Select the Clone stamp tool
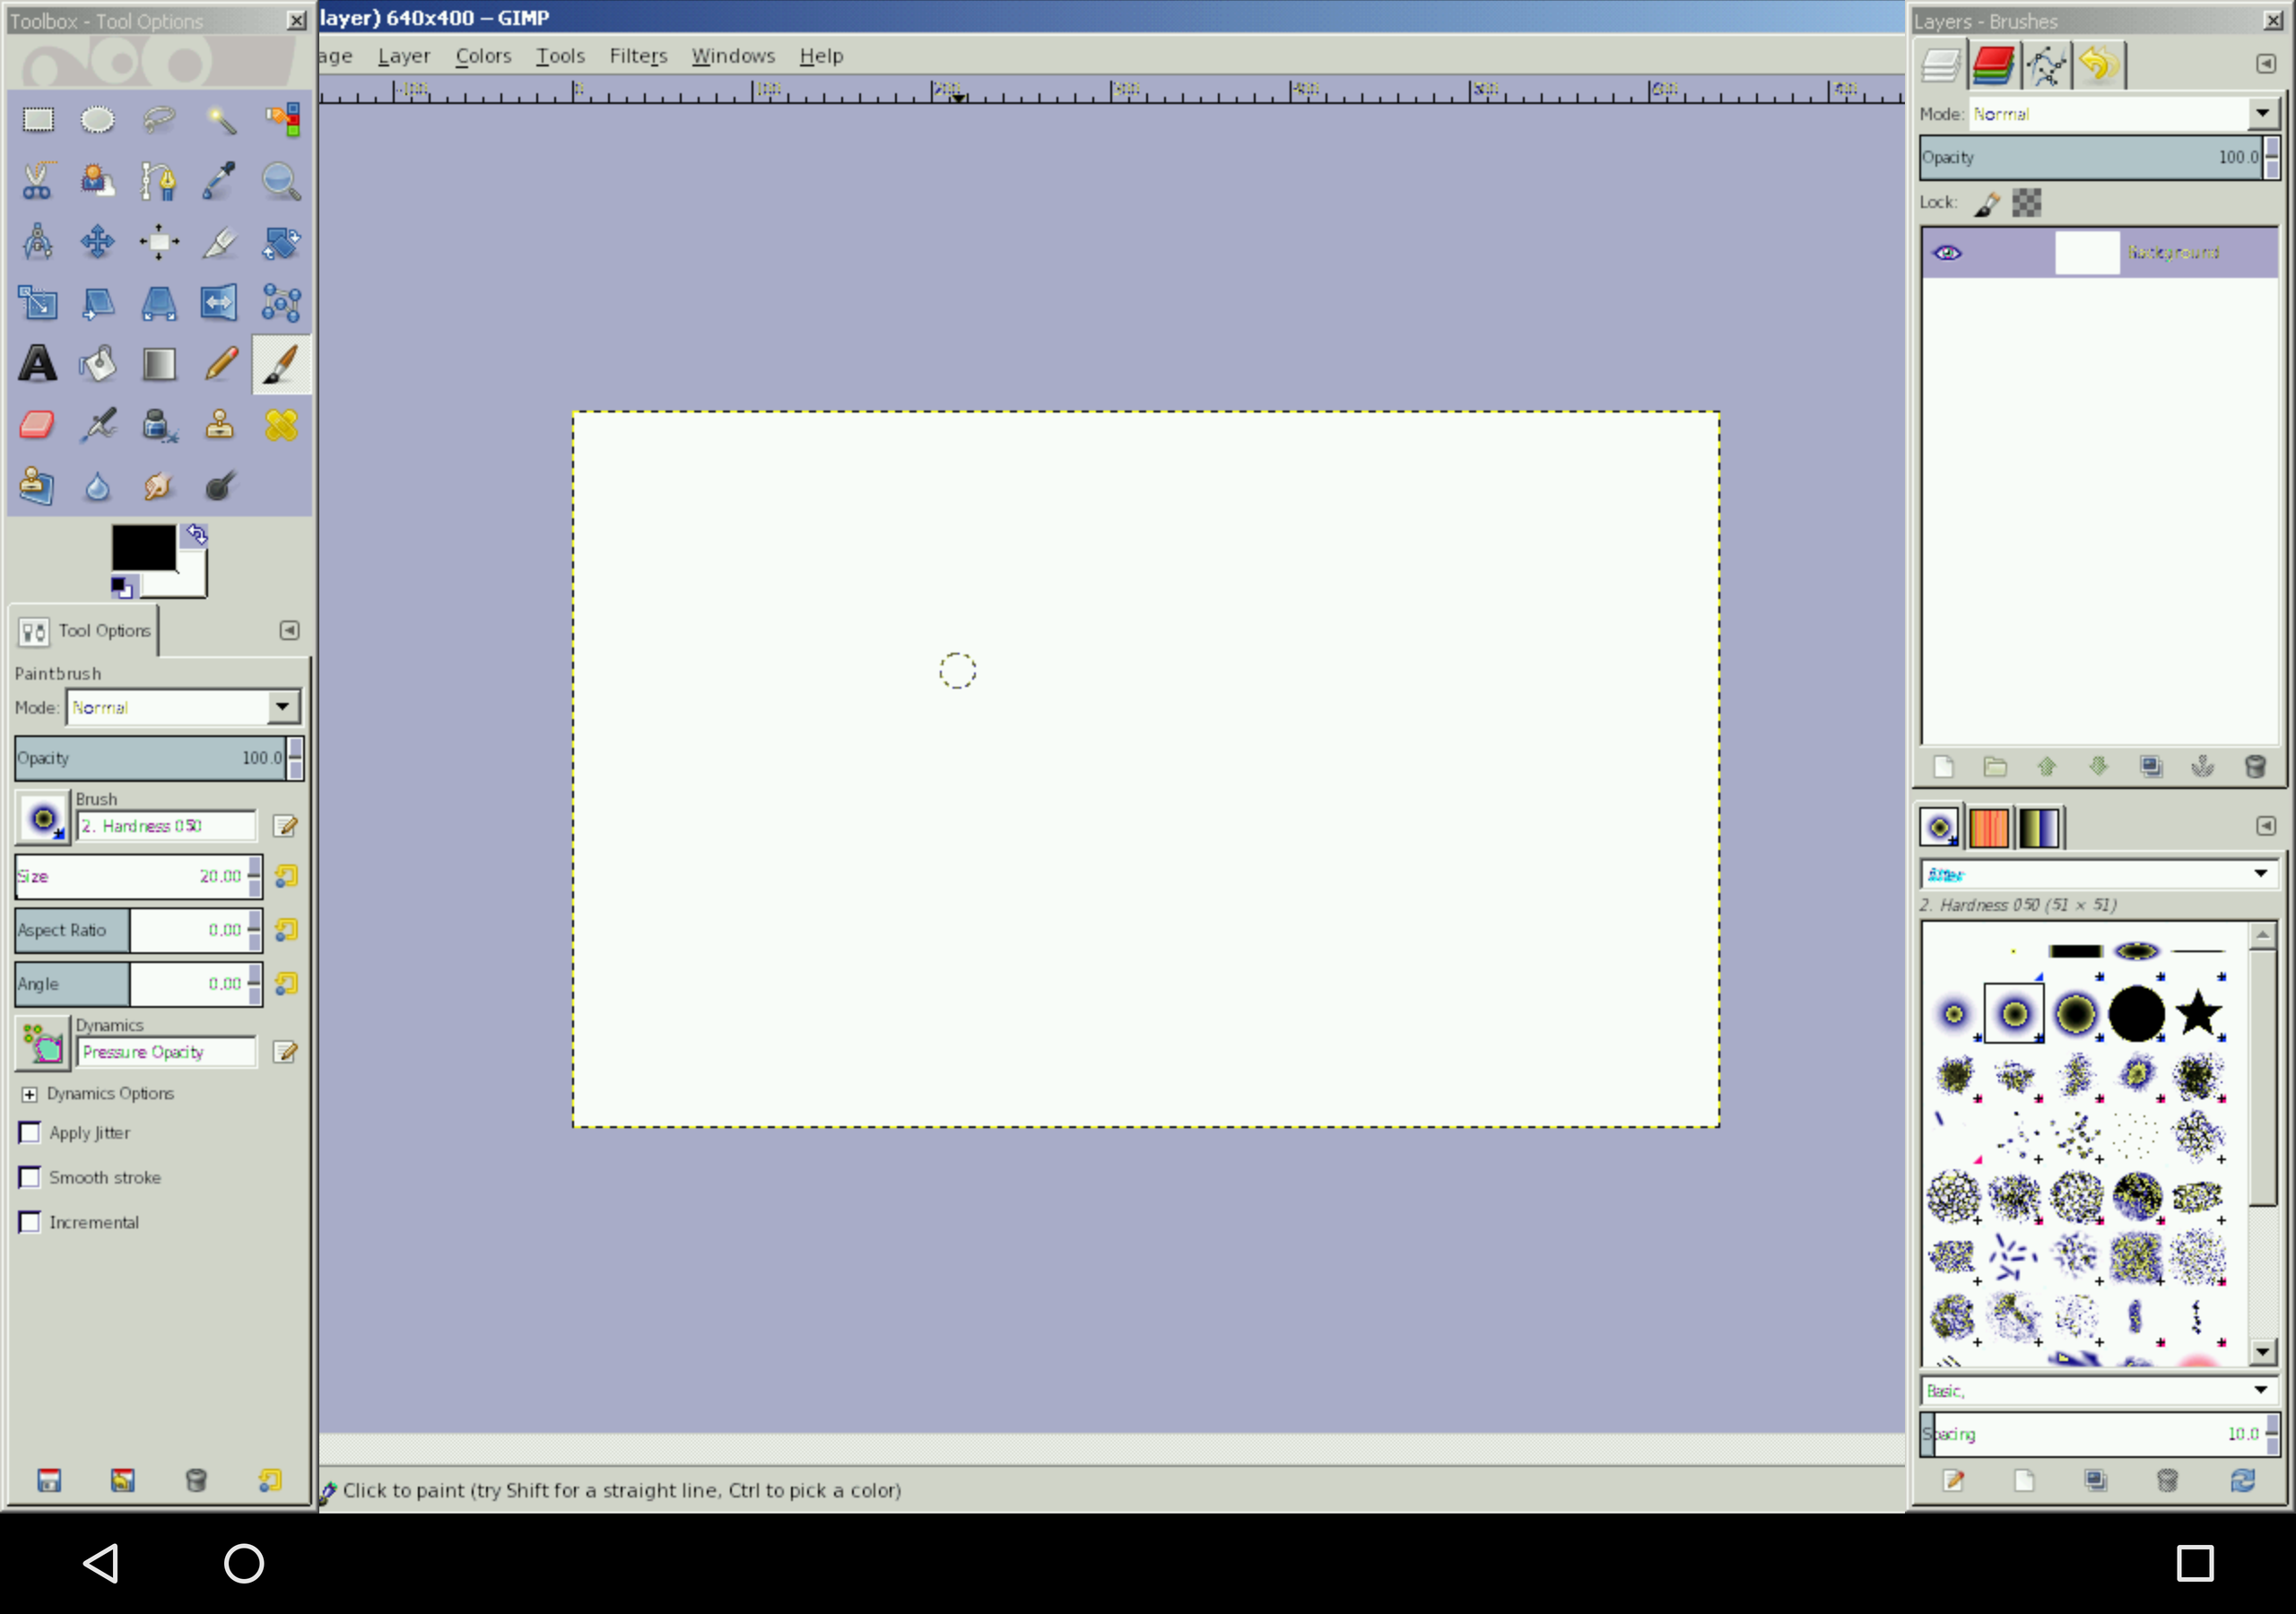The image size is (2296, 1614). tap(219, 425)
